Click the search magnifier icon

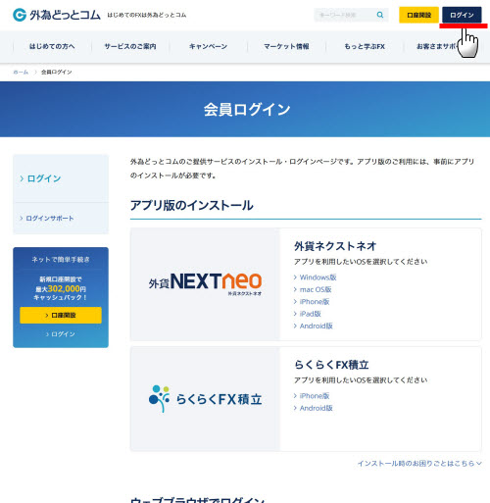pos(380,15)
